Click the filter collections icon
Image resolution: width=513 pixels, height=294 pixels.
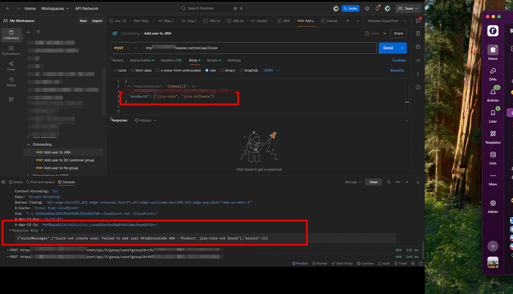38,32
